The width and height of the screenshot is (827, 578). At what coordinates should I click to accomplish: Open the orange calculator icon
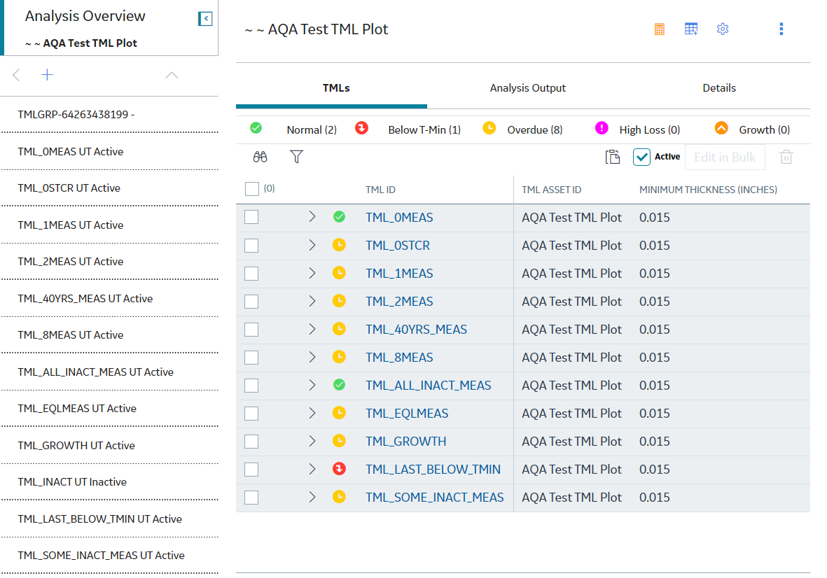[659, 29]
